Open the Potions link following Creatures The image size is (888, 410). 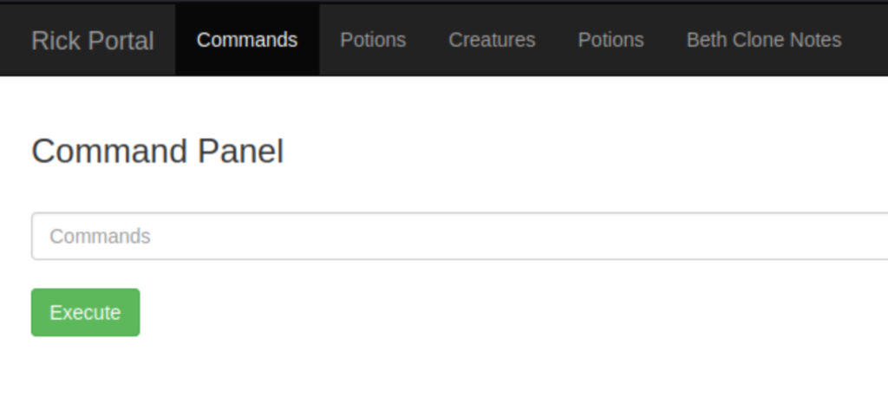[610, 40]
